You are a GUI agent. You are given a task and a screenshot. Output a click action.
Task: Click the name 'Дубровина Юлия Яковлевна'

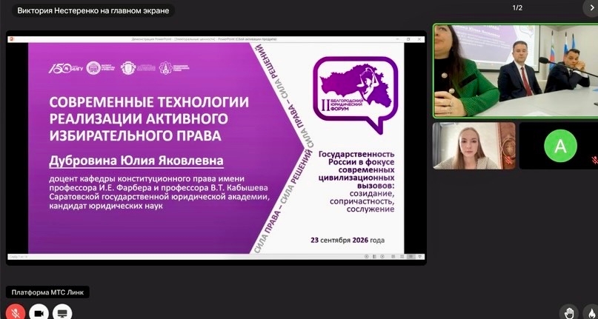(x=136, y=161)
